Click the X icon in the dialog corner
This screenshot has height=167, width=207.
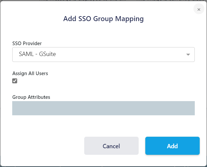coord(199,10)
